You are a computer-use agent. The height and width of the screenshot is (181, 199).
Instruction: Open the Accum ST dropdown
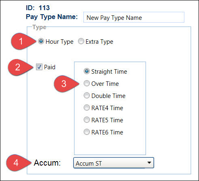pos(114,163)
